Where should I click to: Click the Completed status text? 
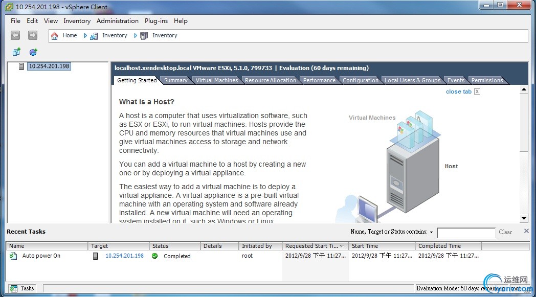[x=177, y=256]
